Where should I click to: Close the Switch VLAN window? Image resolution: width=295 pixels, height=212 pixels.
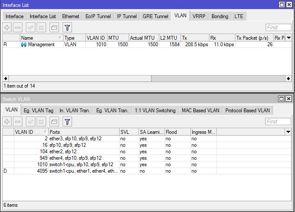coord(289,98)
